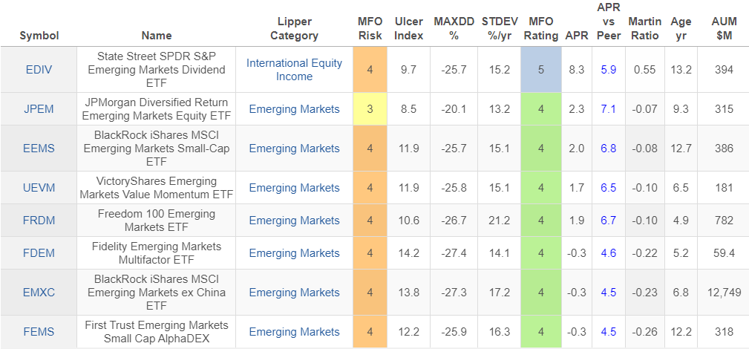Image resolution: width=749 pixels, height=349 pixels.
Task: Sort table by Ulcer Index header
Action: coord(409,28)
